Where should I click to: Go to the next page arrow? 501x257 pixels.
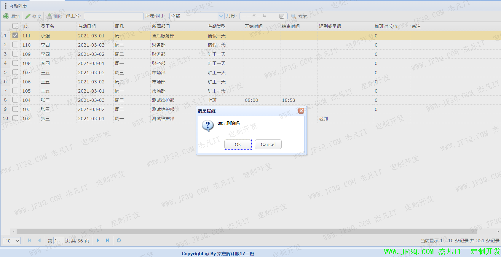[x=98, y=240]
